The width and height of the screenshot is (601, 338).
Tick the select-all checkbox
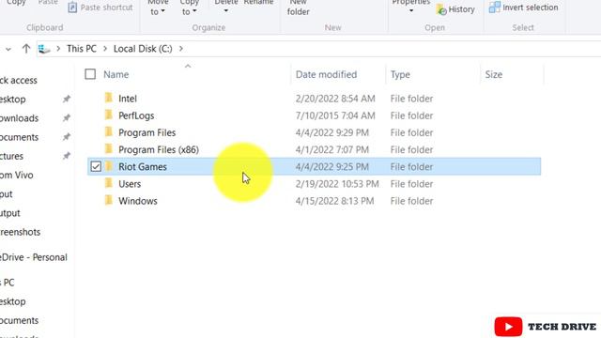[x=90, y=74]
